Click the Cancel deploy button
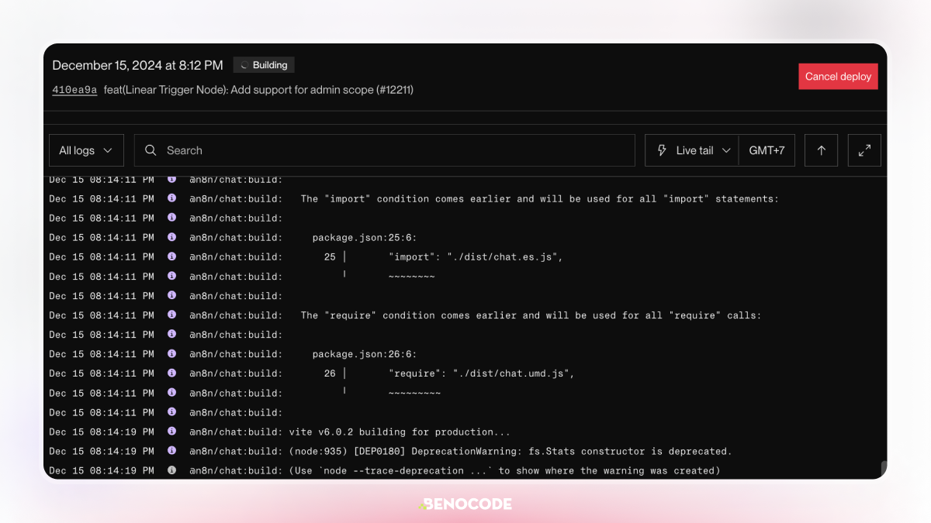 (x=838, y=77)
